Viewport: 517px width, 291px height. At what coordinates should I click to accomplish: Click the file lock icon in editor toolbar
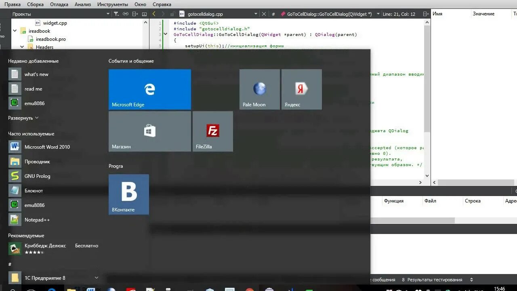[172, 14]
